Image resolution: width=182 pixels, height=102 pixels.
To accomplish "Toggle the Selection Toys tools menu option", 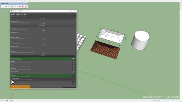I will coord(11,21).
